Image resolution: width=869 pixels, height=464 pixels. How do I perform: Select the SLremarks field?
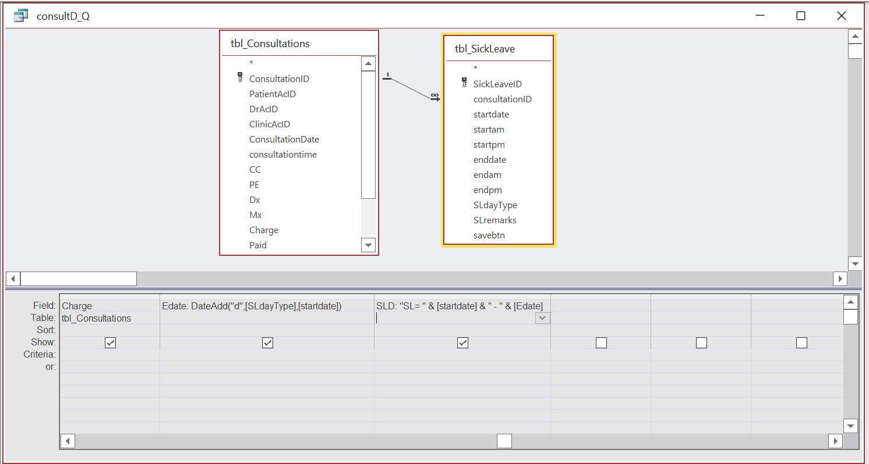pos(494,220)
